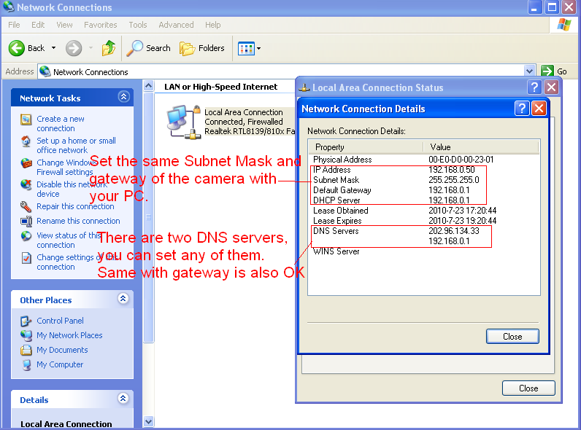Screen dimensions: 581x430
Task: Click help icon in Network Connection Details
Action: click(522, 109)
